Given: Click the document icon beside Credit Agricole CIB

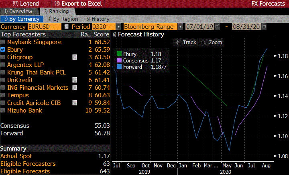Looking at the screenshot, I should click(x=74, y=103).
